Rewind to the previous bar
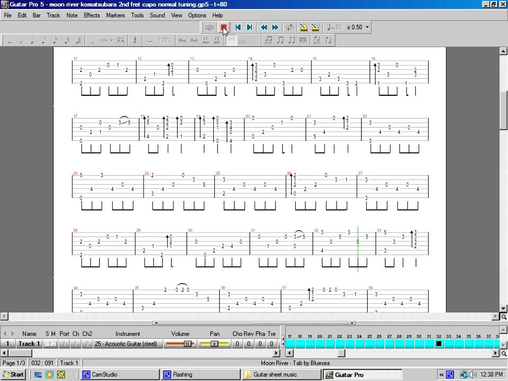This screenshot has height=381, width=508. (264, 27)
